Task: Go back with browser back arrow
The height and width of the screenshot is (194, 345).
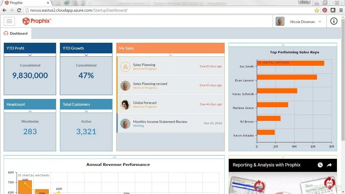Action: click(x=4, y=10)
